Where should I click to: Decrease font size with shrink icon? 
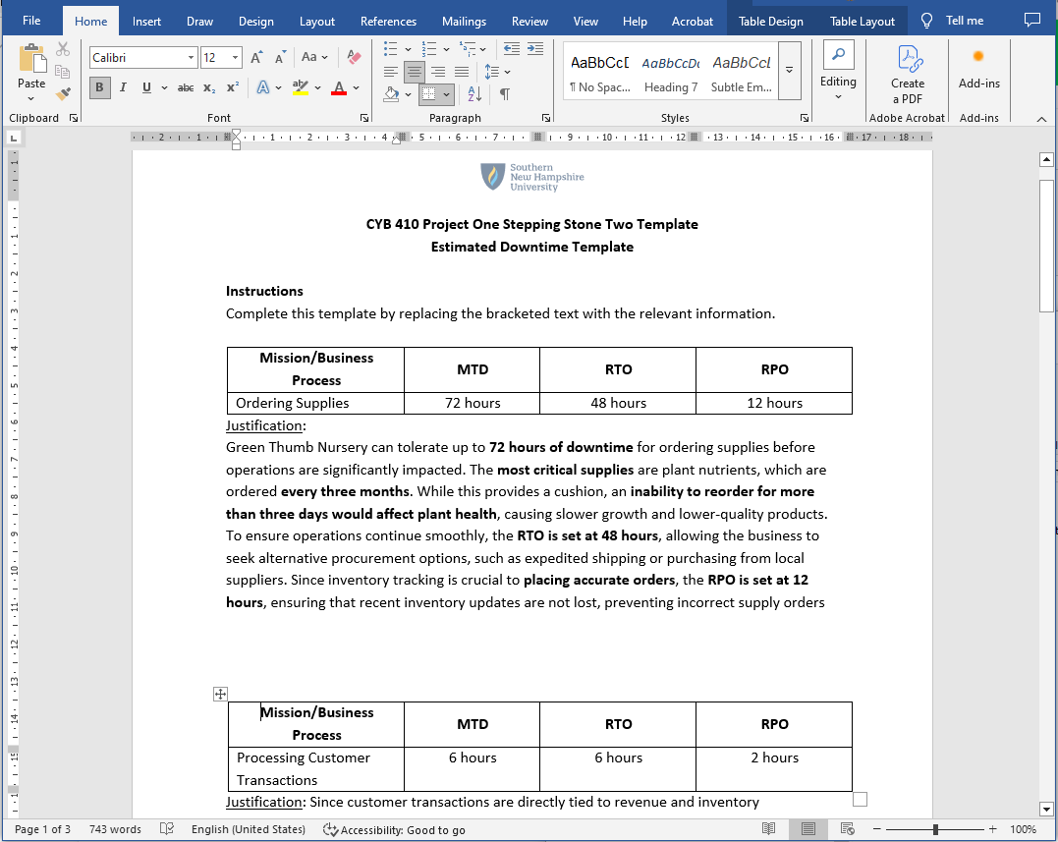281,57
